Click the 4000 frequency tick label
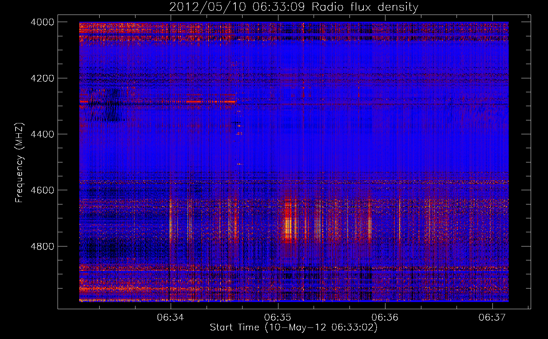The width and height of the screenshot is (548, 339). pos(42,22)
